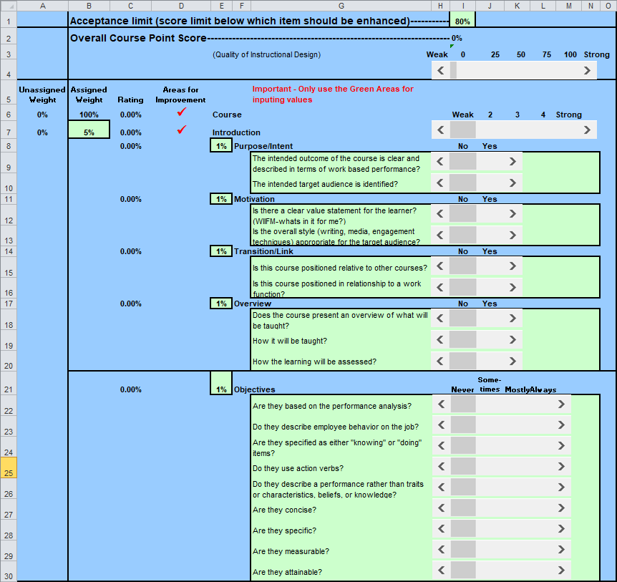Viewport: 617px width, 582px height.
Task: Click the Overall Course Point Score slider thumb
Action: 453,70
